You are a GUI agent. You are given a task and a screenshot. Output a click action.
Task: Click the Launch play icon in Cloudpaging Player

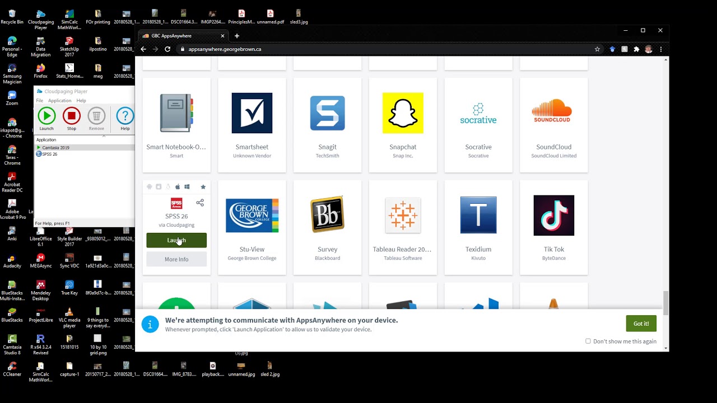(x=46, y=116)
